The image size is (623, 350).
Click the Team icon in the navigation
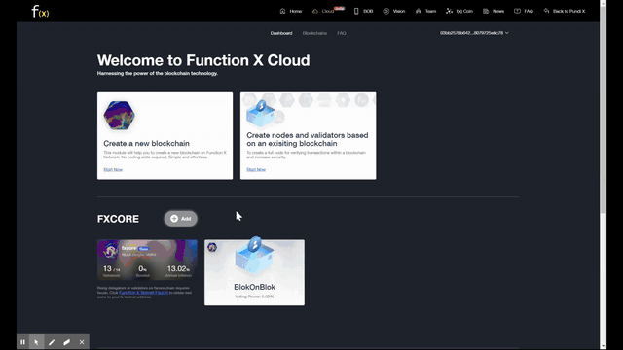(x=419, y=11)
